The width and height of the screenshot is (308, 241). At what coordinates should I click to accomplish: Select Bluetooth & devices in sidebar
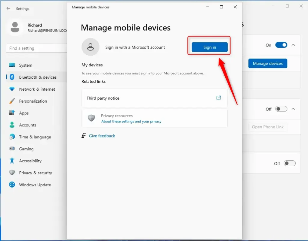pyautogui.click(x=36, y=77)
